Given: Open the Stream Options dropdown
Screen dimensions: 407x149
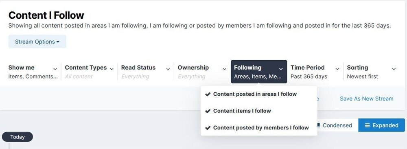Looking at the screenshot, I should point(37,42).
